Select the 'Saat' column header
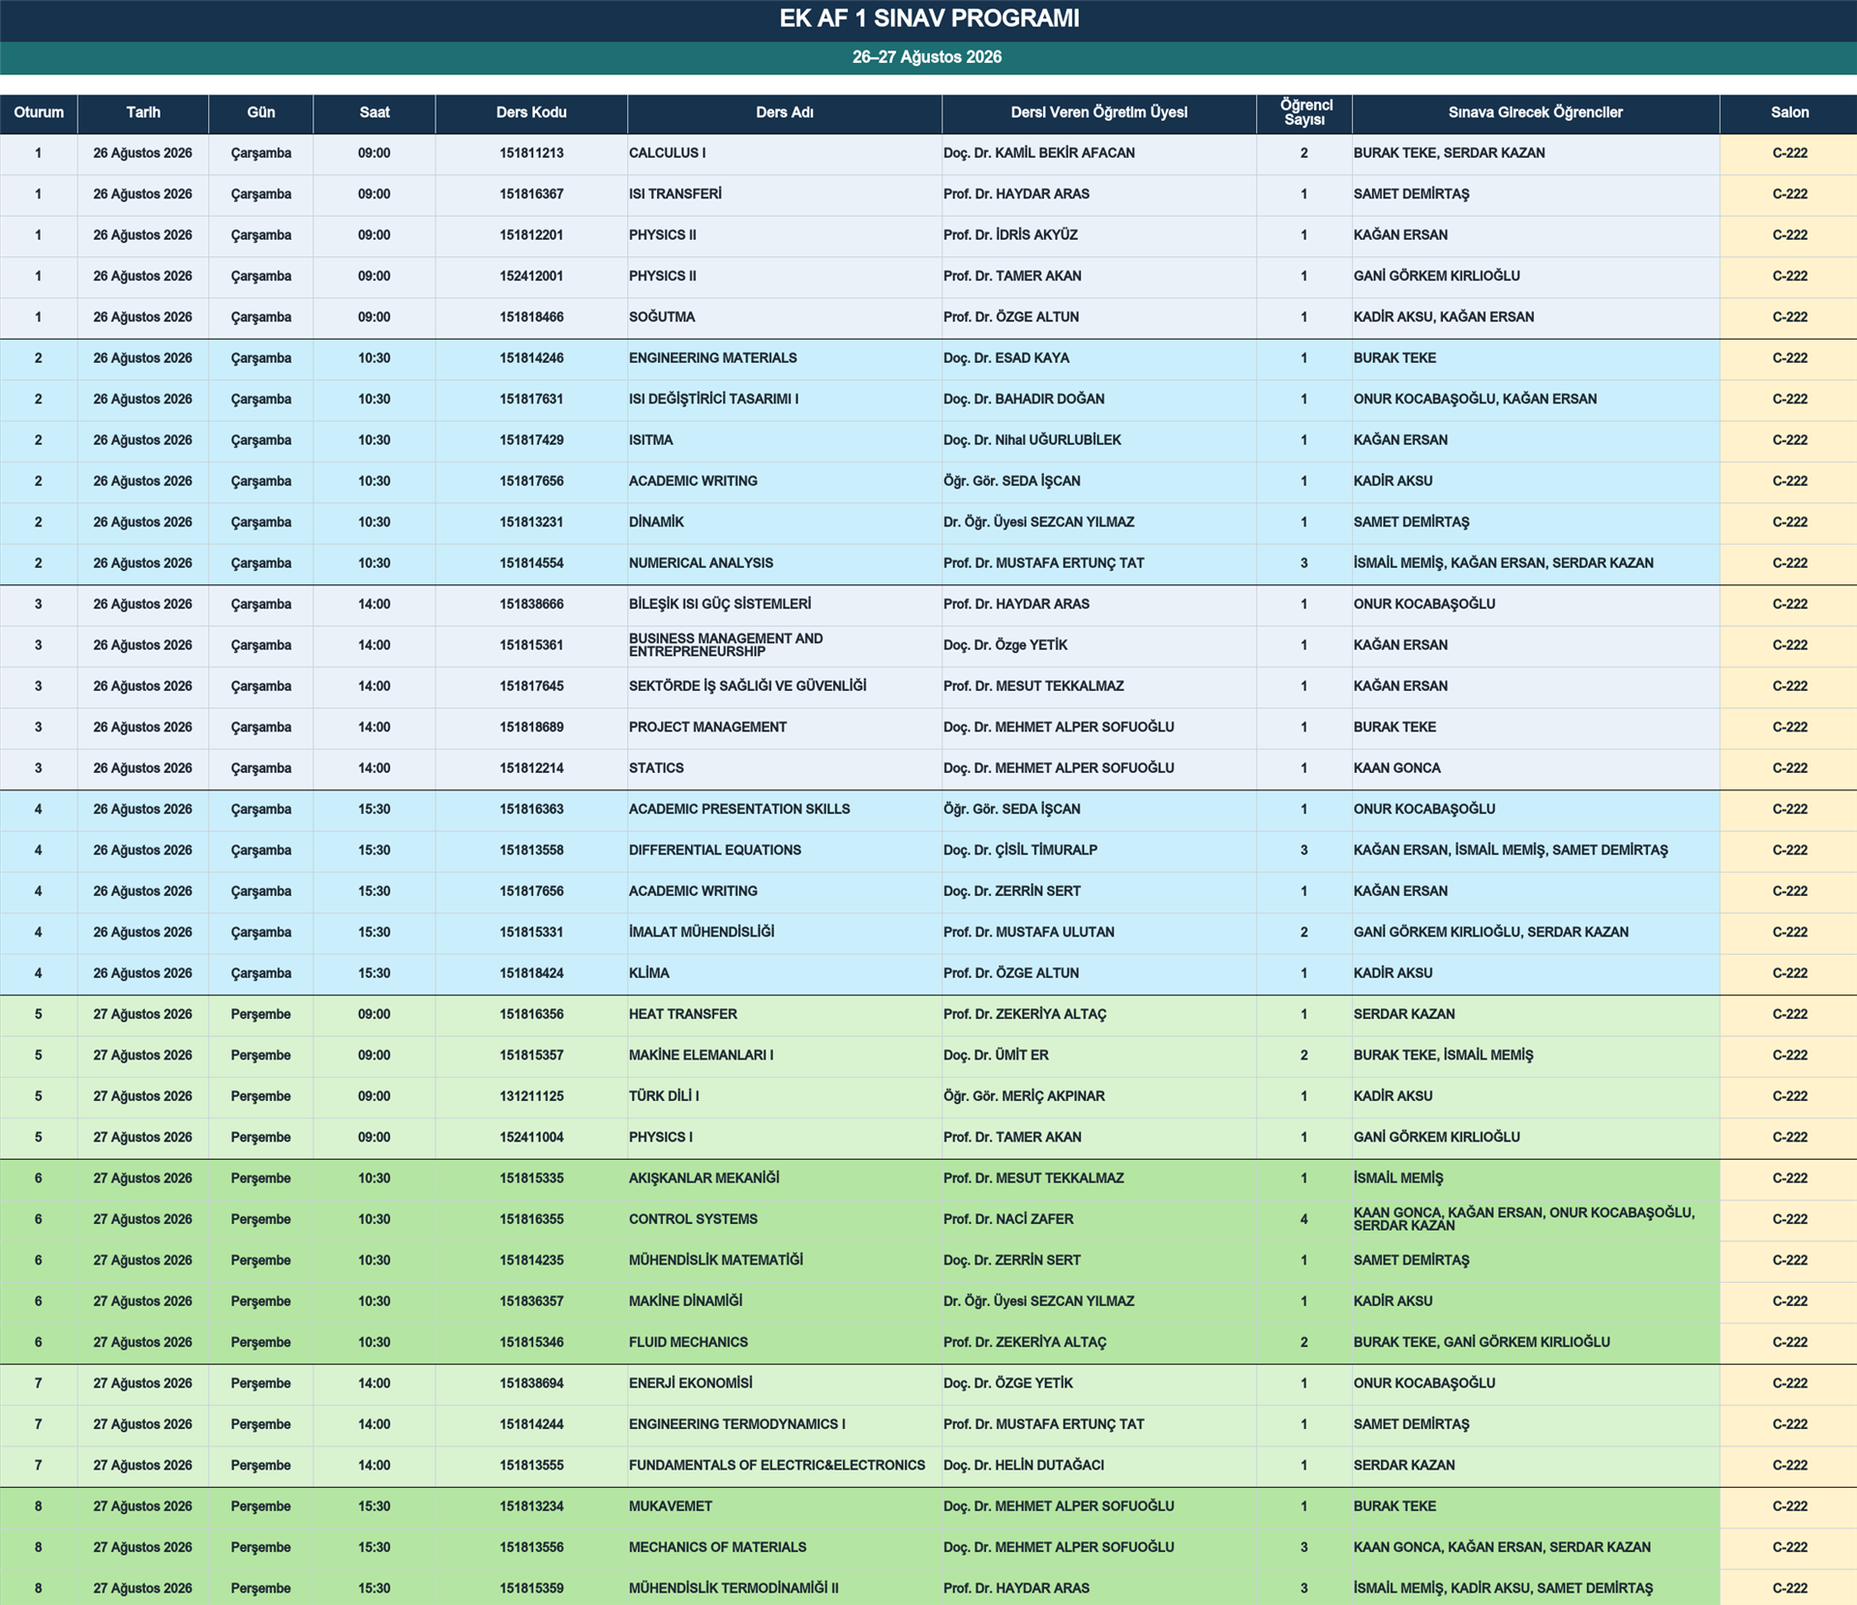 pyautogui.click(x=374, y=113)
